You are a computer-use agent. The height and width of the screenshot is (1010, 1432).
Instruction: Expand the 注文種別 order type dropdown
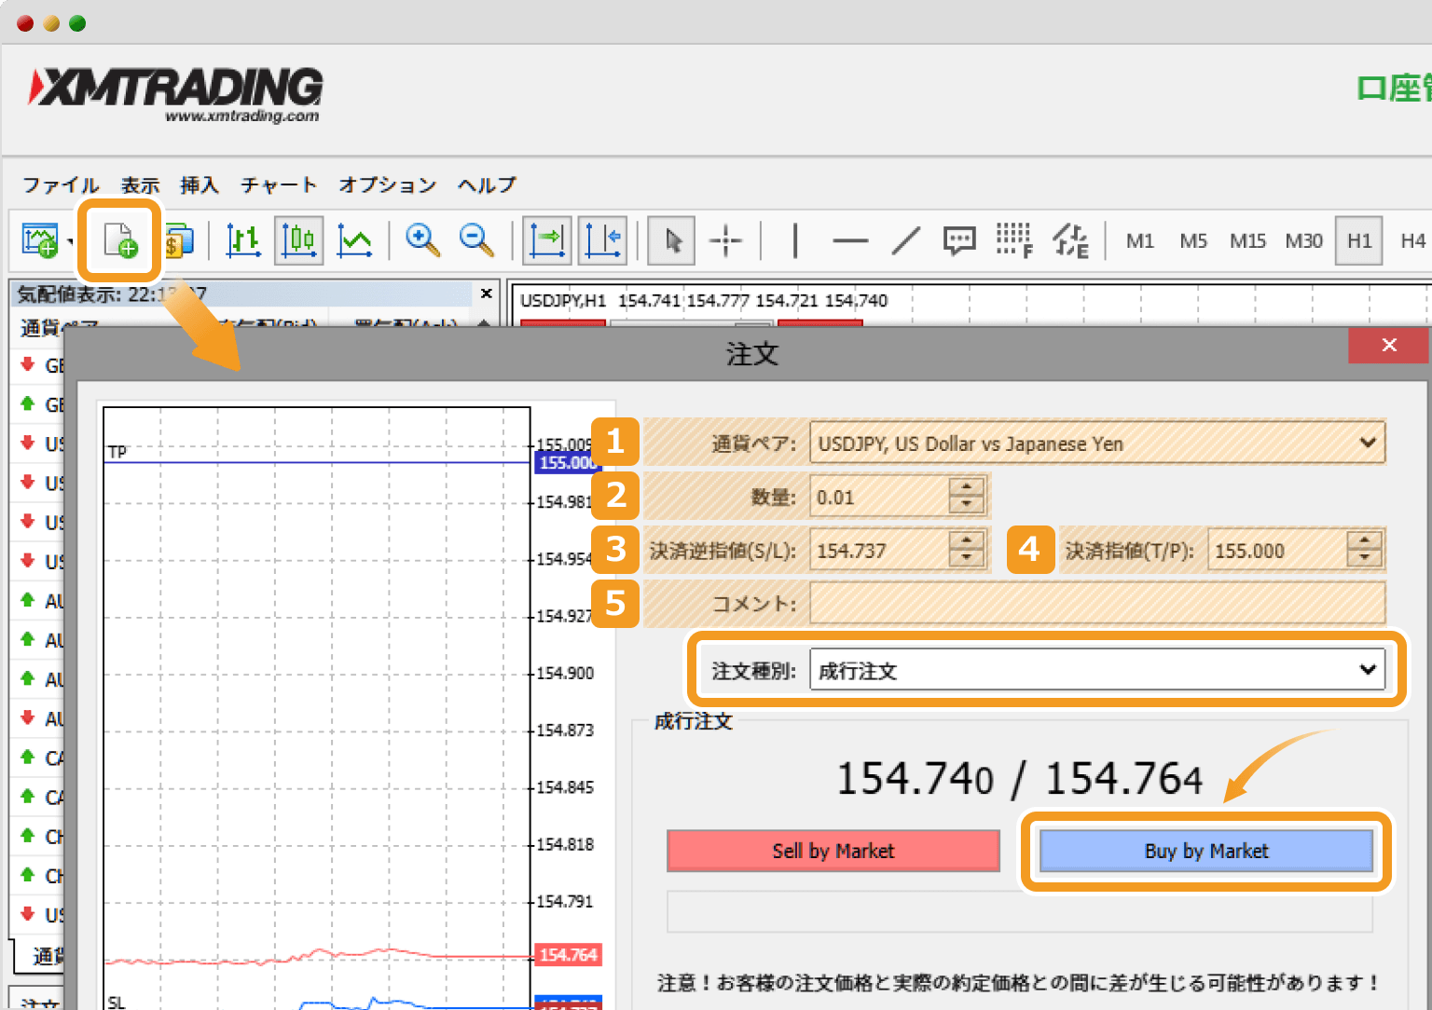(x=1368, y=669)
